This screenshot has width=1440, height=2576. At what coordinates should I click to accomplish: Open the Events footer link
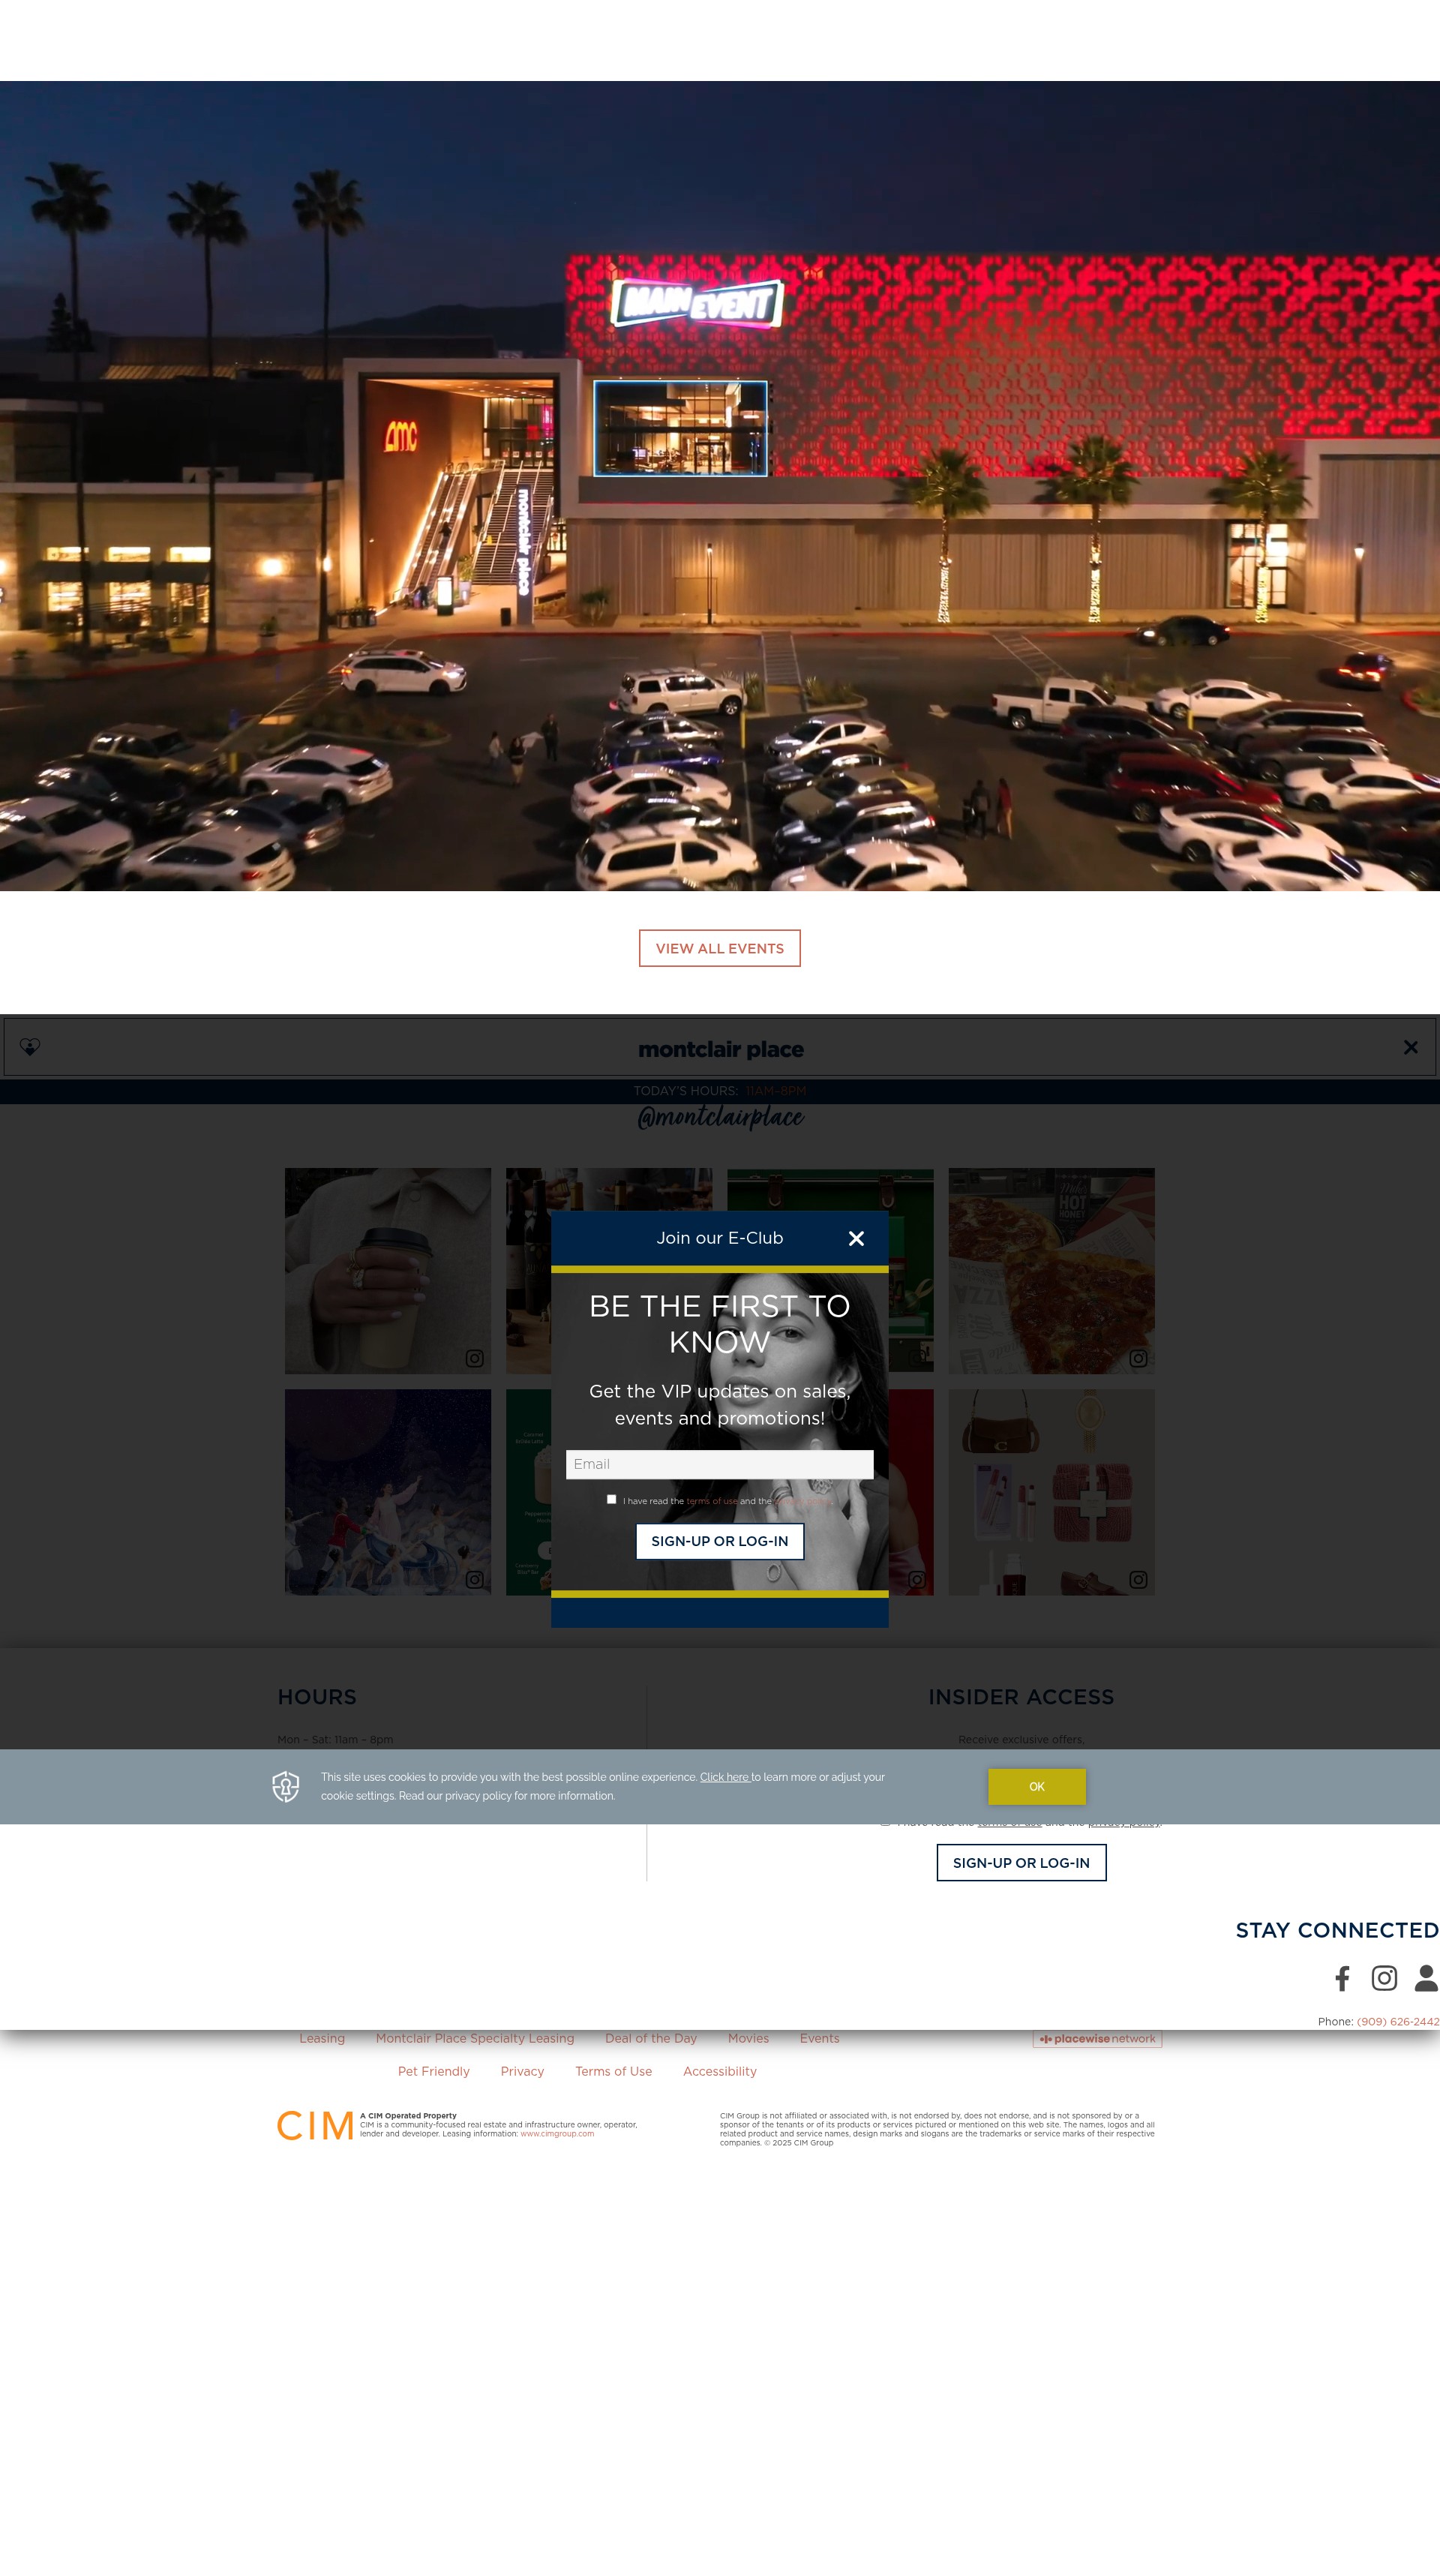[820, 2038]
